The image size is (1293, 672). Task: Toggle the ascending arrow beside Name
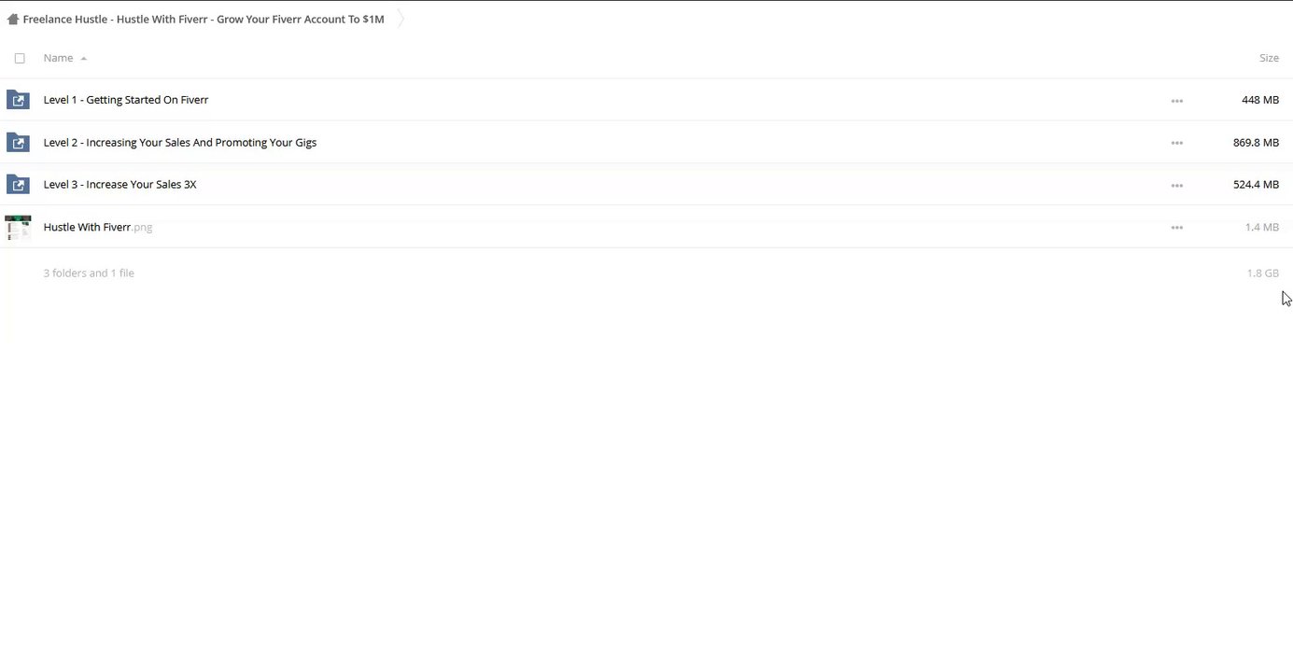[83, 59]
